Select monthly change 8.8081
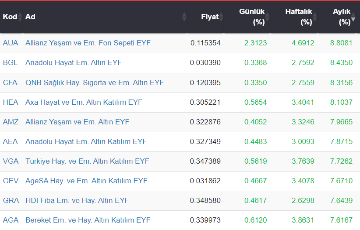 click(x=342, y=43)
